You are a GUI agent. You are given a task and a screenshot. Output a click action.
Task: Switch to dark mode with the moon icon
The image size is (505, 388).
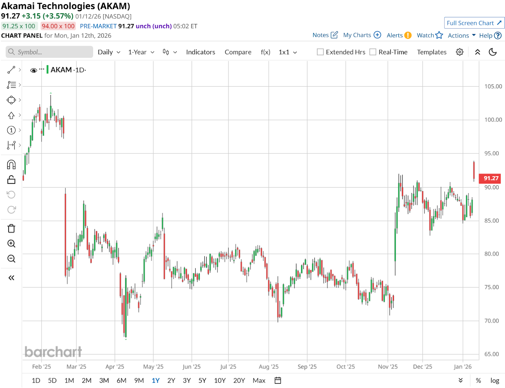tap(493, 52)
